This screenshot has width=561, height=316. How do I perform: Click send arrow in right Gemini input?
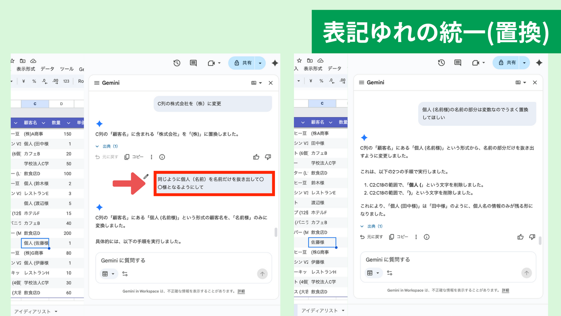527,273
